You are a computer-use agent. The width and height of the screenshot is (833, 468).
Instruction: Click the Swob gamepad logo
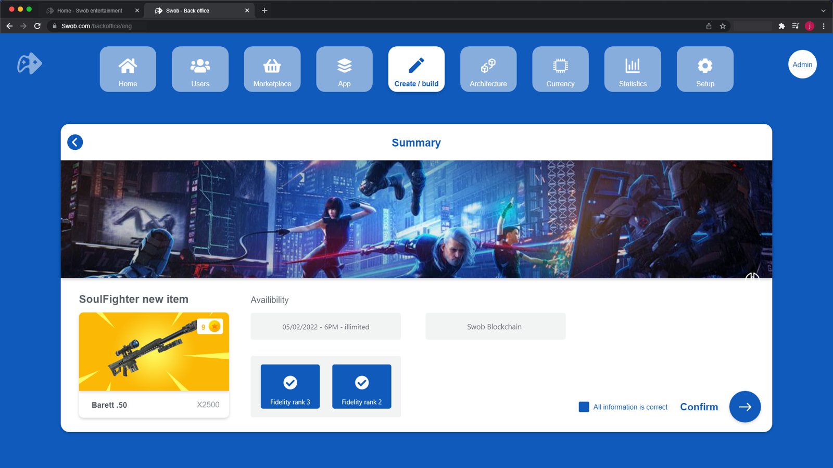pyautogui.click(x=29, y=63)
